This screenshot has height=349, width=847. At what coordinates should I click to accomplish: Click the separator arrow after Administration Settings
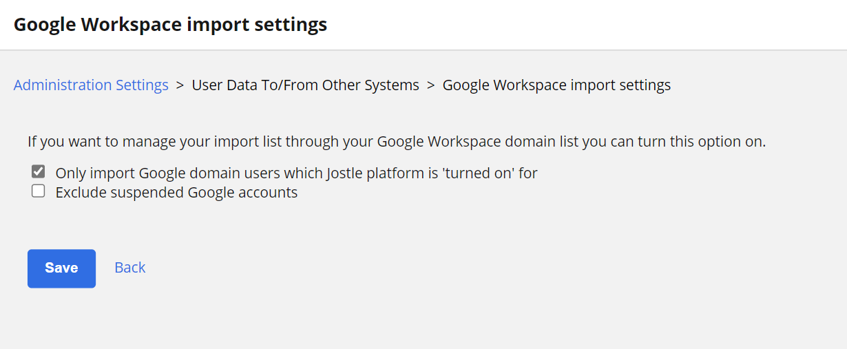(180, 85)
